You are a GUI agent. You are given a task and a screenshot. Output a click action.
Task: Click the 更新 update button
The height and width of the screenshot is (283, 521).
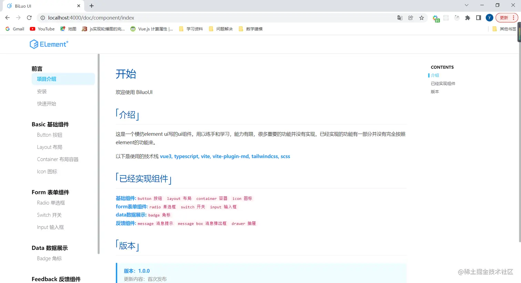click(507, 18)
